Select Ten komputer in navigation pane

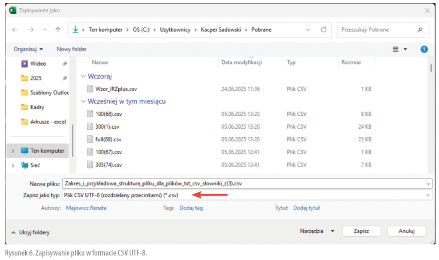pos(42,151)
